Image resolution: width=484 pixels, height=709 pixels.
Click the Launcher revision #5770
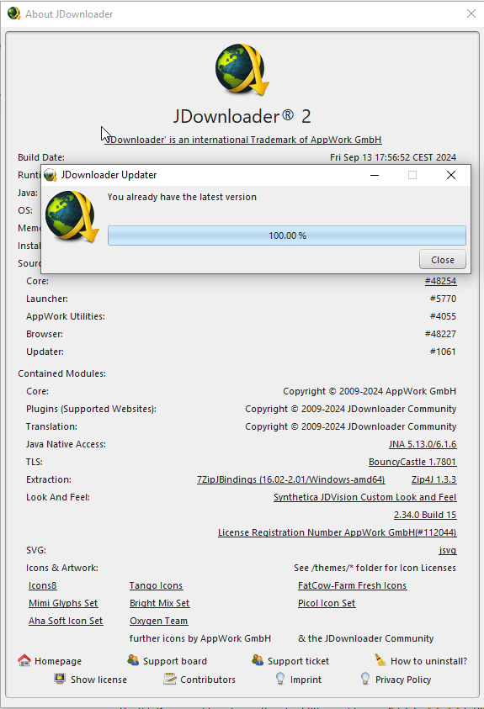pos(443,299)
